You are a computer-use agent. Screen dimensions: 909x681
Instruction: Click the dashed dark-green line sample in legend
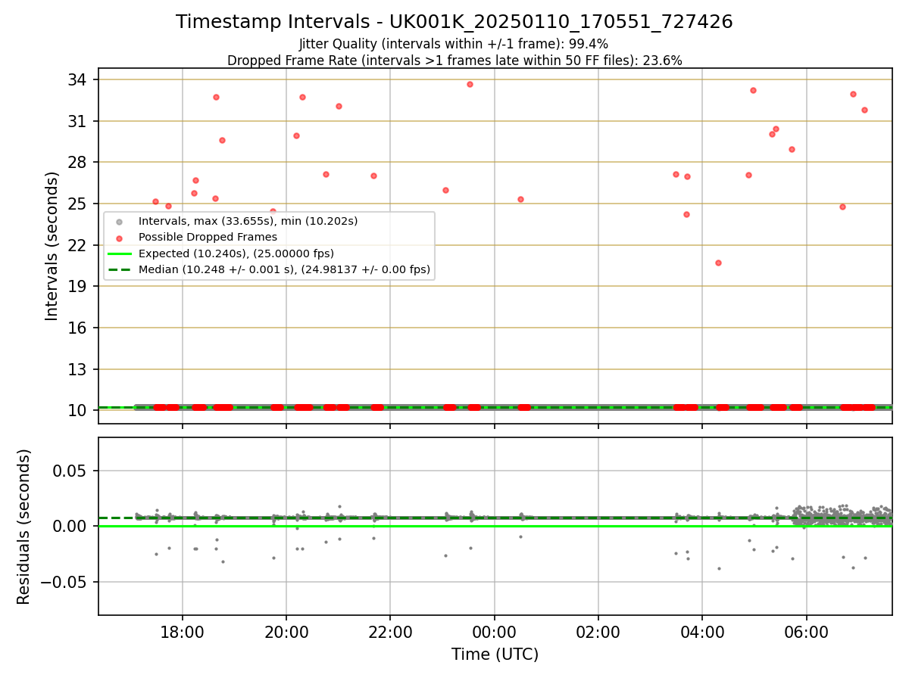118,269
